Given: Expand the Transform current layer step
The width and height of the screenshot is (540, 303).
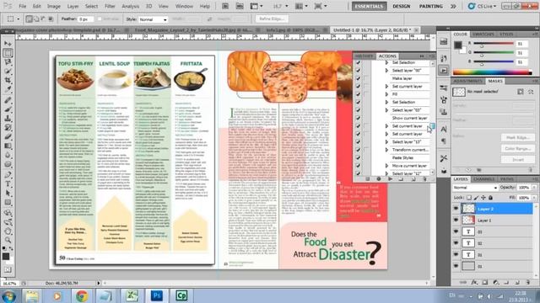Looking at the screenshot, I should pos(386,150).
